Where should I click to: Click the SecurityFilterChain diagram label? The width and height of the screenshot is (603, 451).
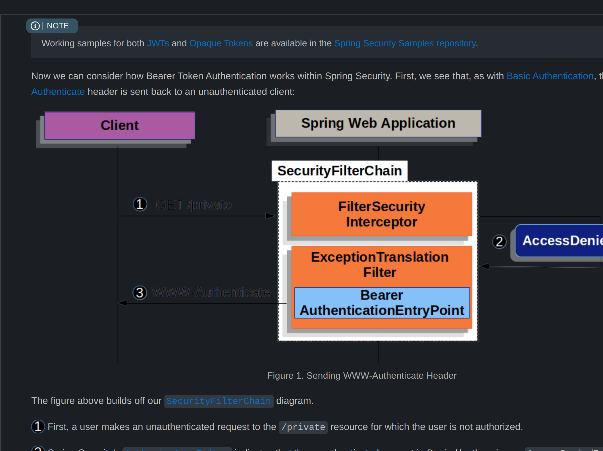click(339, 171)
